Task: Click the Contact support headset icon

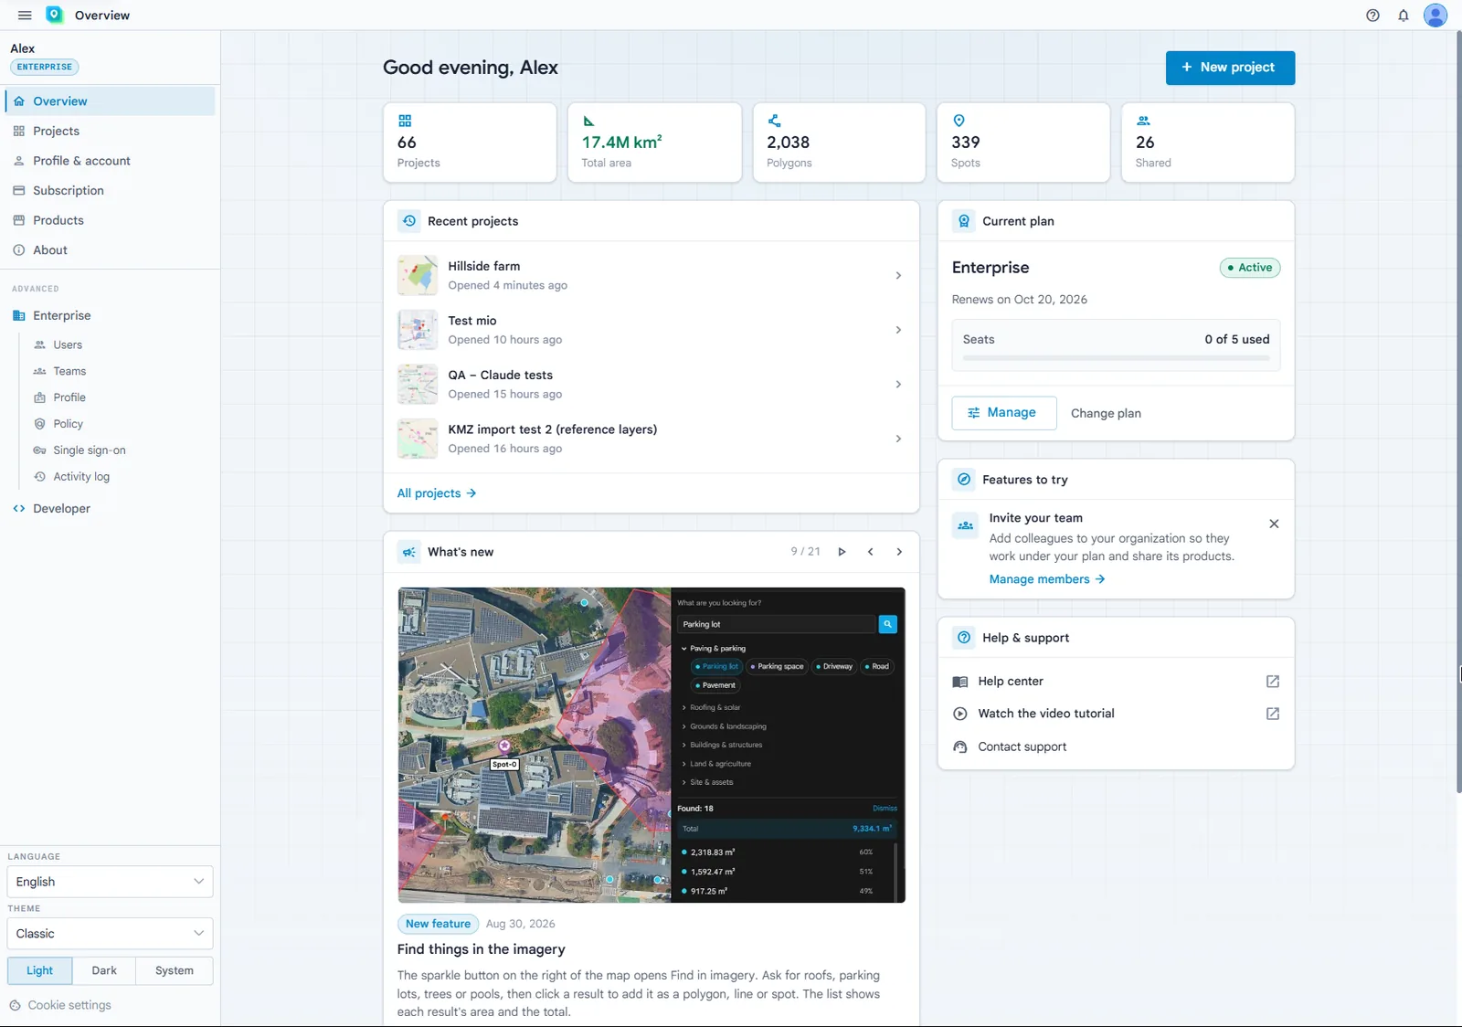Action: (959, 746)
